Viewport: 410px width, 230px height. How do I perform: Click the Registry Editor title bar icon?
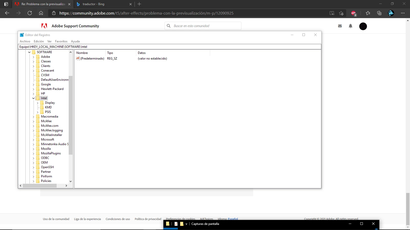point(22,35)
